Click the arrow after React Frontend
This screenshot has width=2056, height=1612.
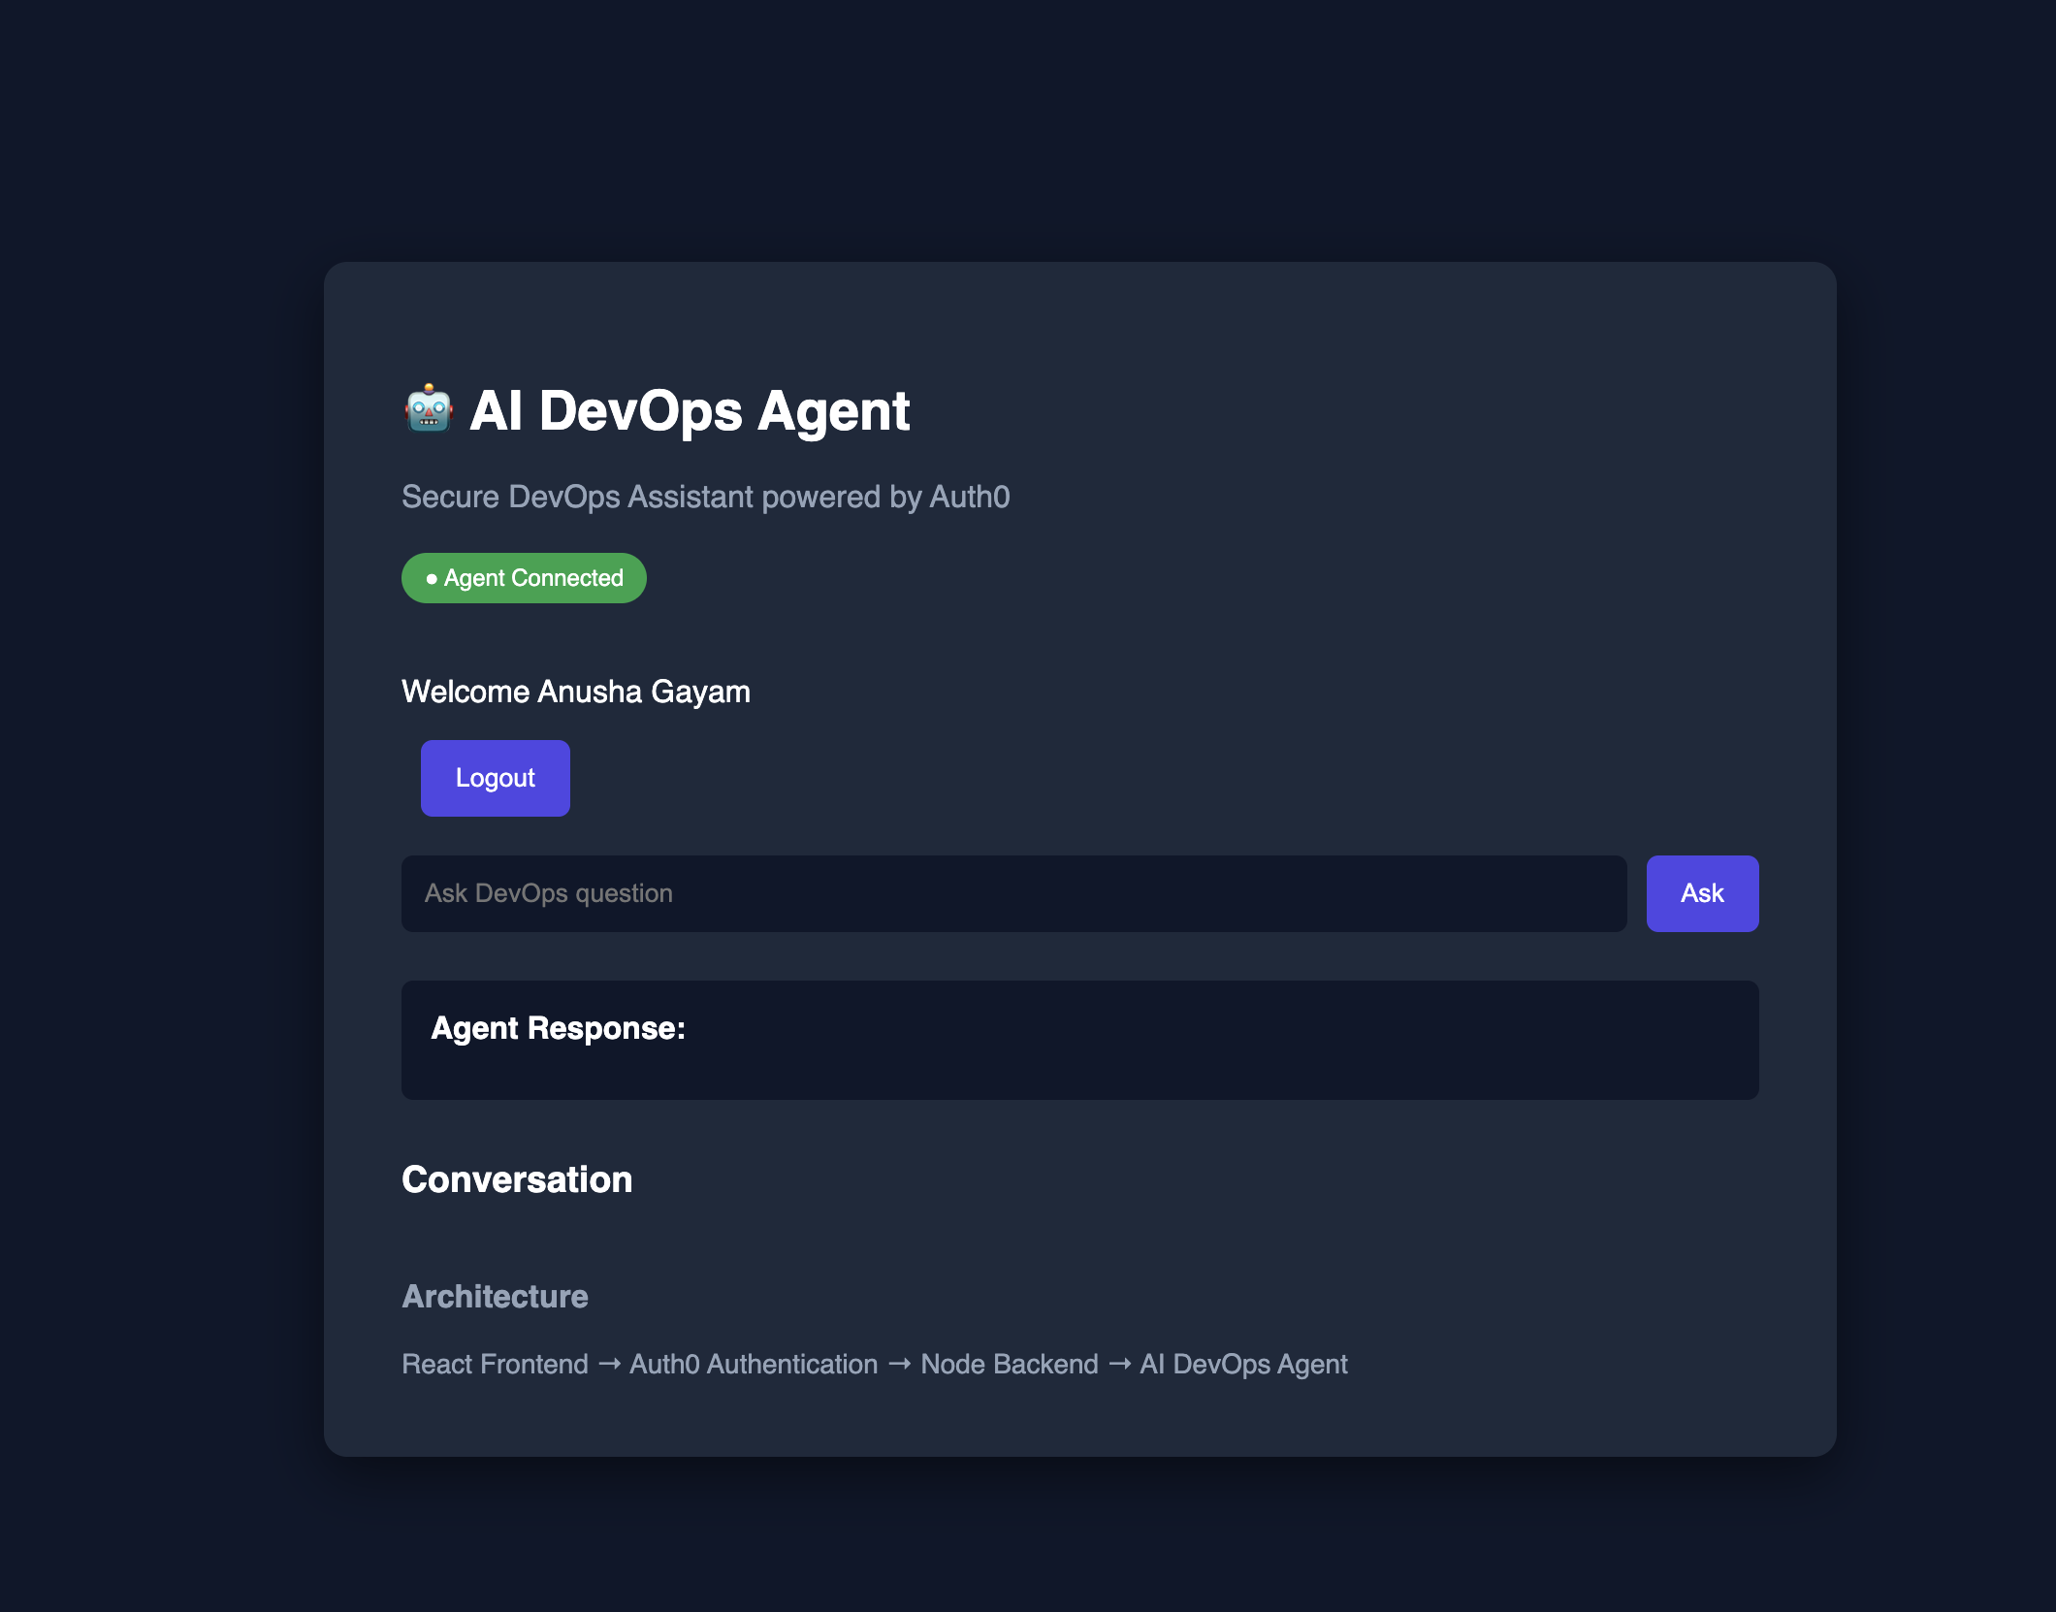(x=609, y=1364)
